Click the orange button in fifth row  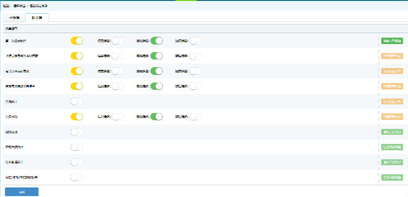click(392, 101)
